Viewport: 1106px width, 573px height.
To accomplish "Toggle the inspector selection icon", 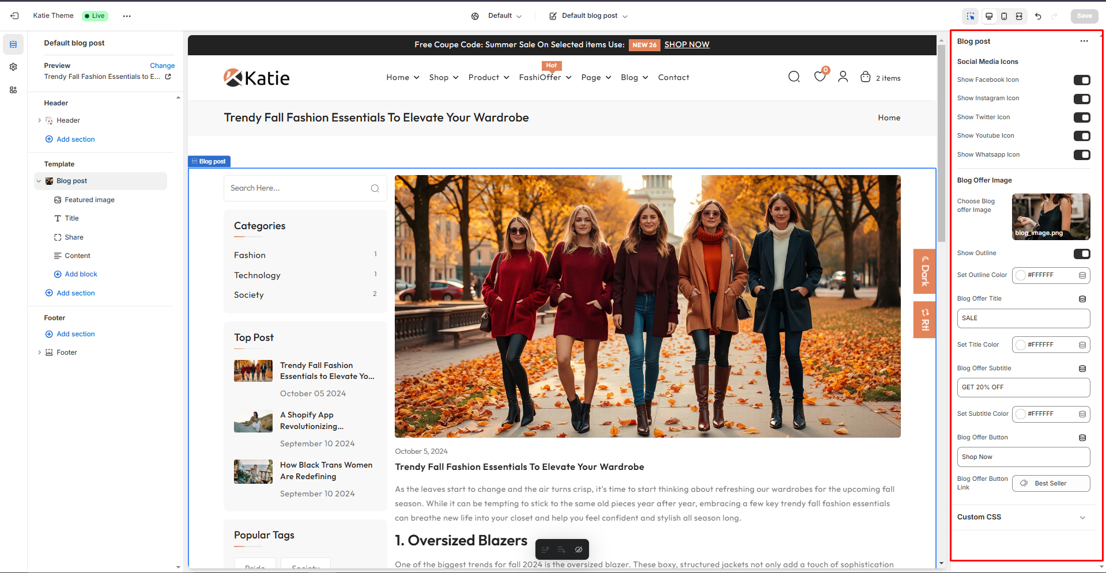I will point(971,16).
